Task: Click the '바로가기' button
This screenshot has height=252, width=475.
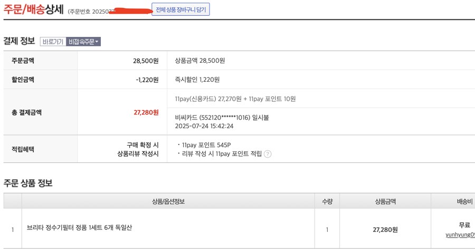Action: pos(53,42)
